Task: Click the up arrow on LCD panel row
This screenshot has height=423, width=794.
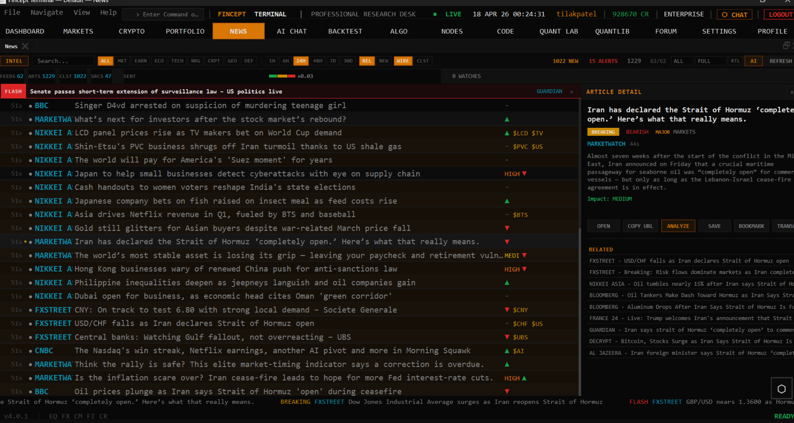Action: 507,133
